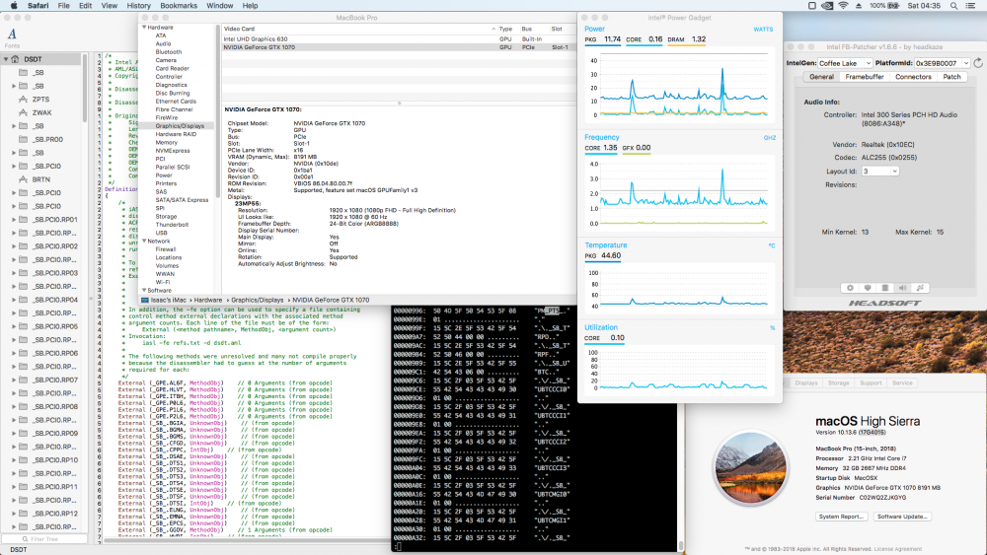
Task: Open Notification Center
Action: [x=971, y=6]
